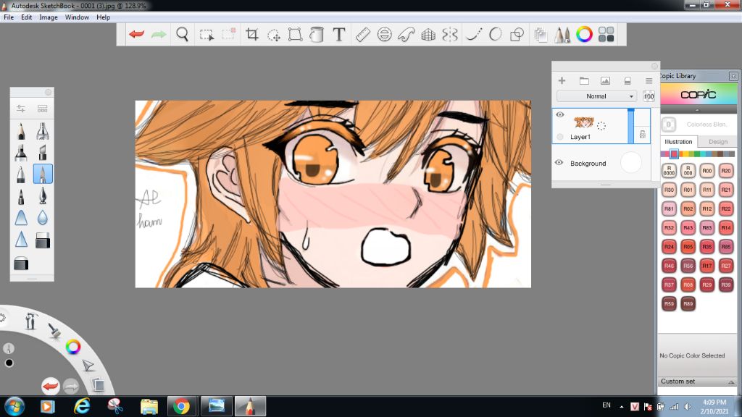Activate the French Curve tool
The width and height of the screenshot is (742, 417).
point(406,34)
